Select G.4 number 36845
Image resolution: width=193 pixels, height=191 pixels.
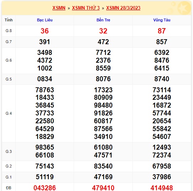click(x=45, y=105)
